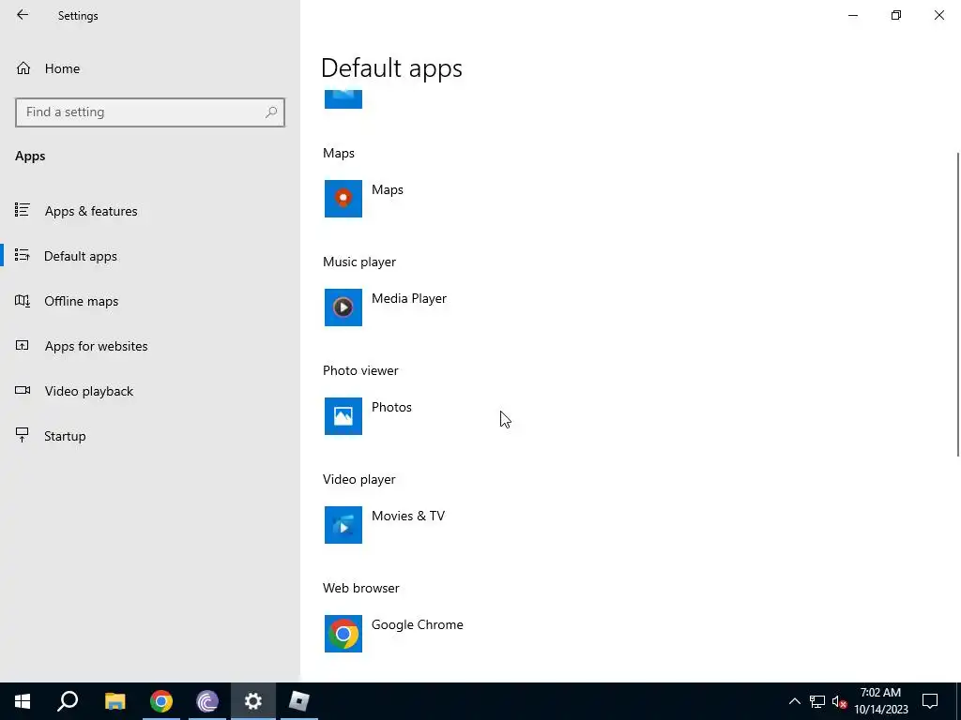Click the Apps & features list icon
Image resolution: width=961 pixels, height=720 pixels.
coord(23,210)
